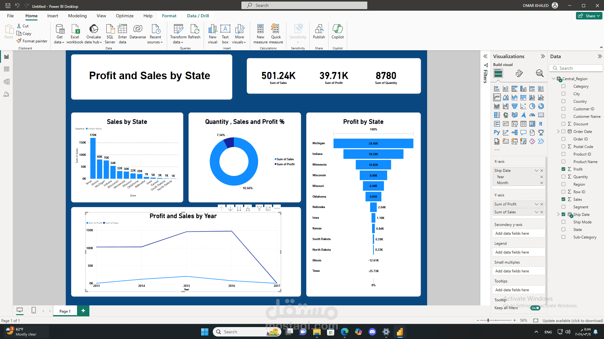Open OneLake data hub

coord(93,34)
